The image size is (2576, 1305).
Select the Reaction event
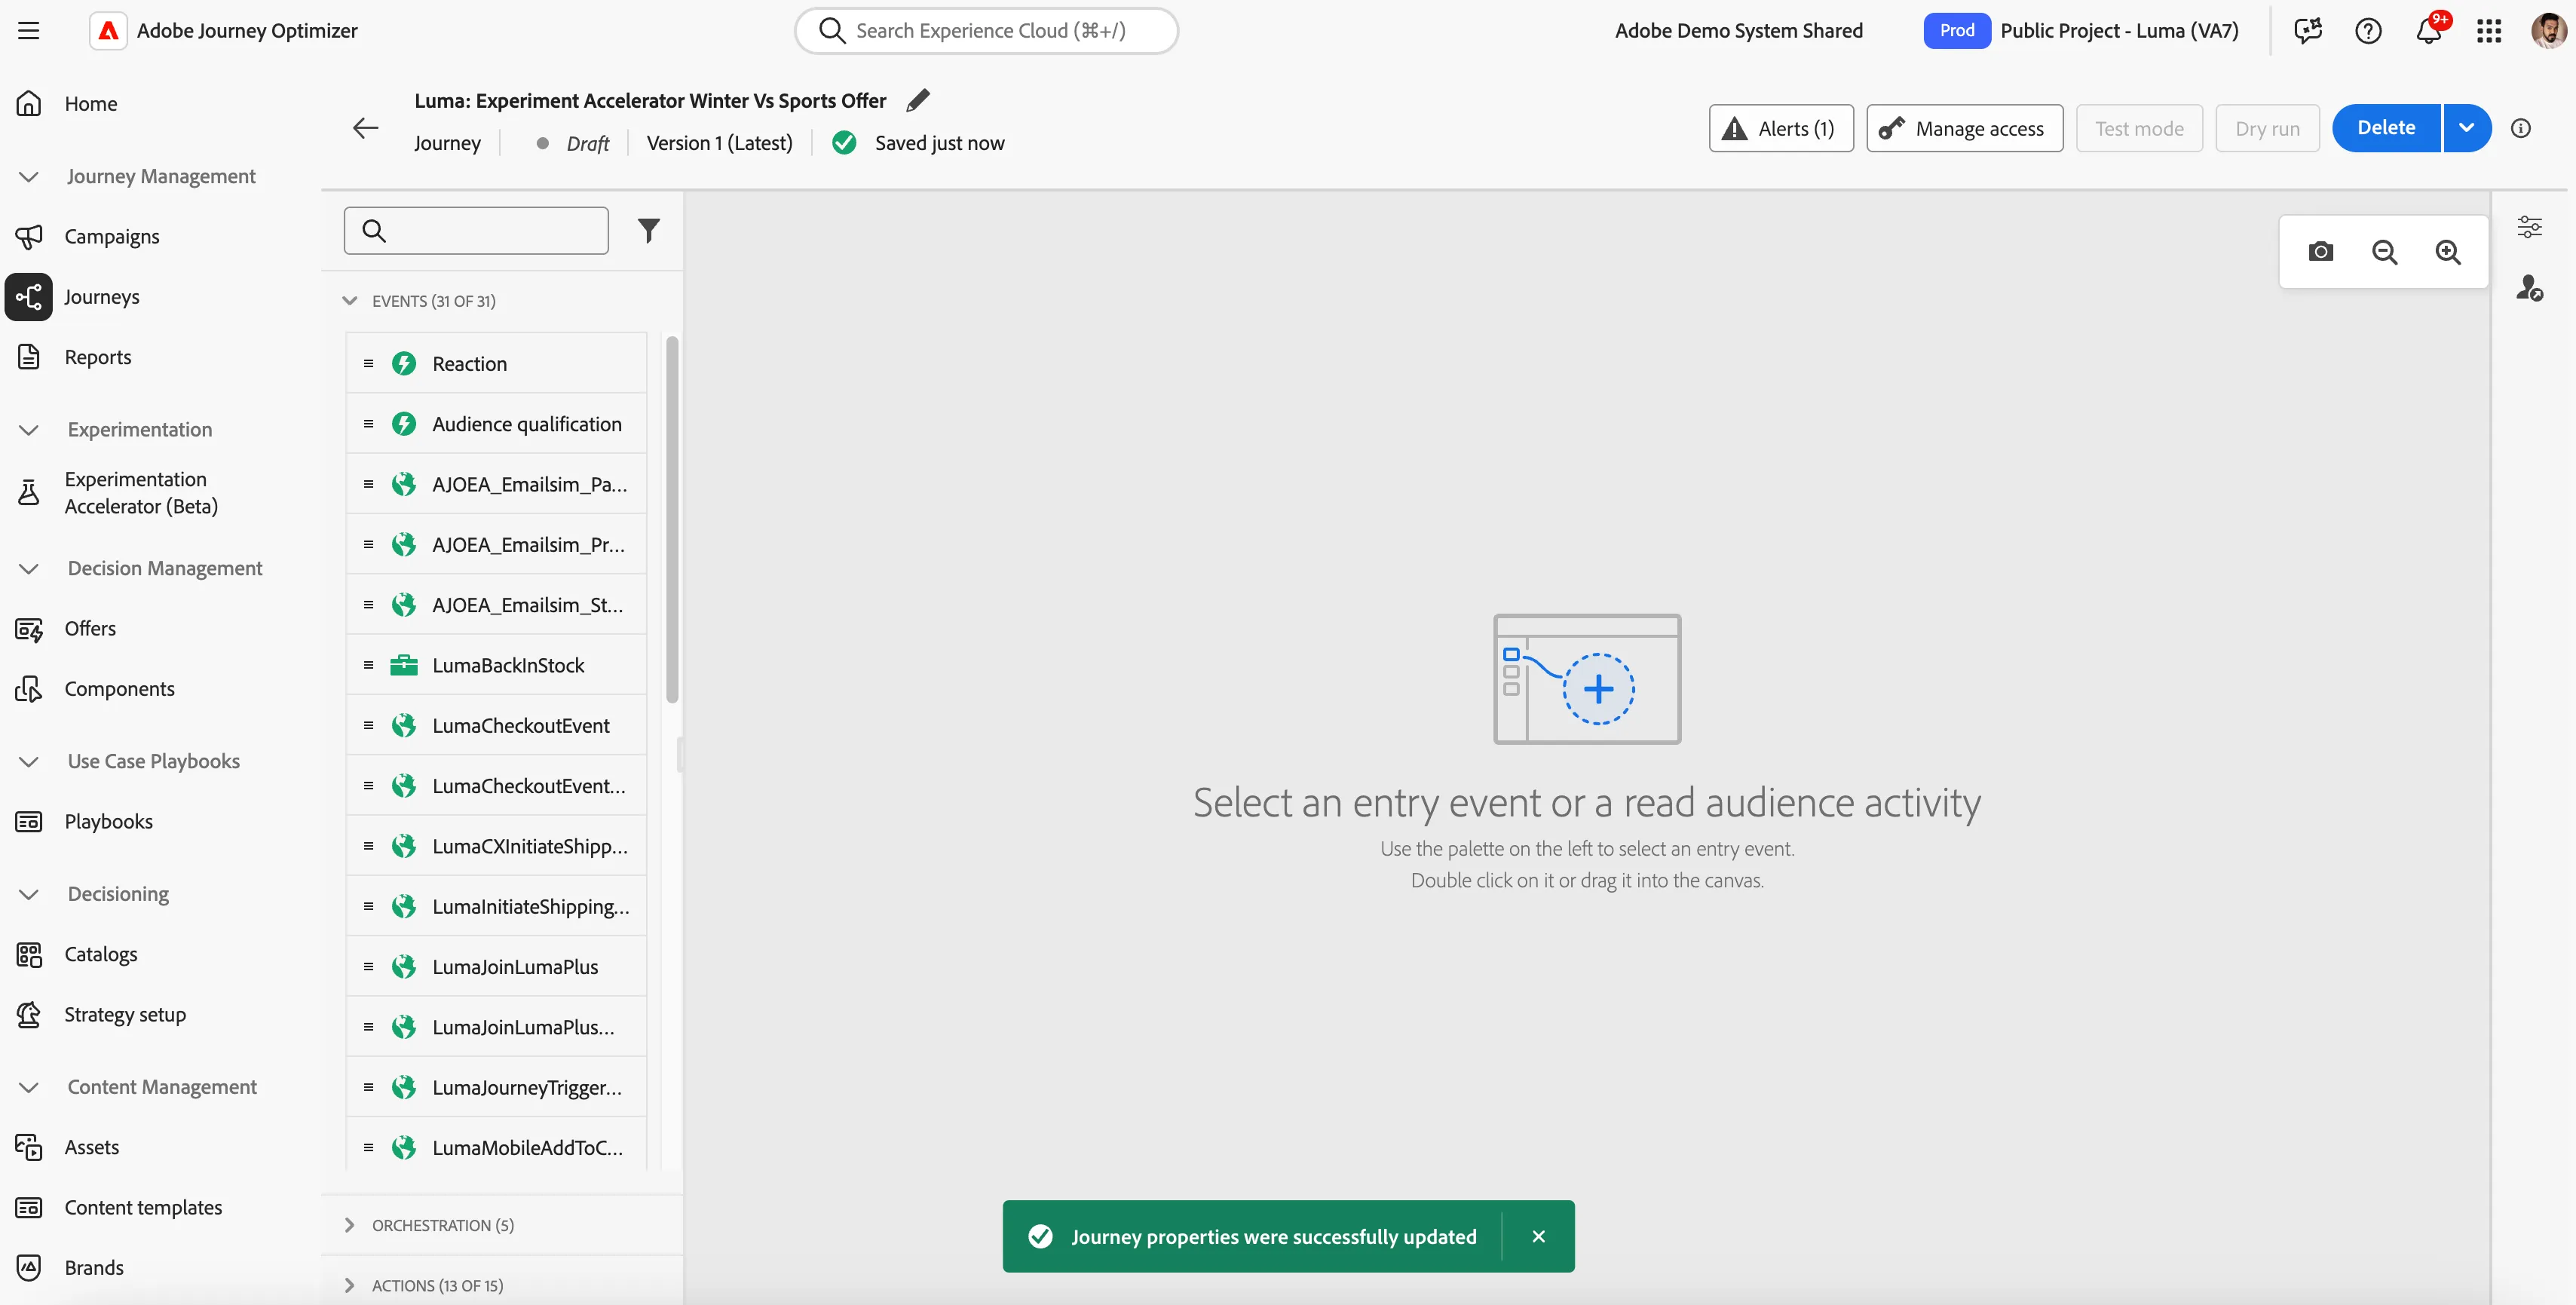[496, 363]
